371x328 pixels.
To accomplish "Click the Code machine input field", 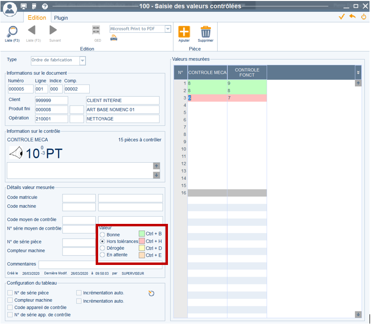I will tap(79, 207).
